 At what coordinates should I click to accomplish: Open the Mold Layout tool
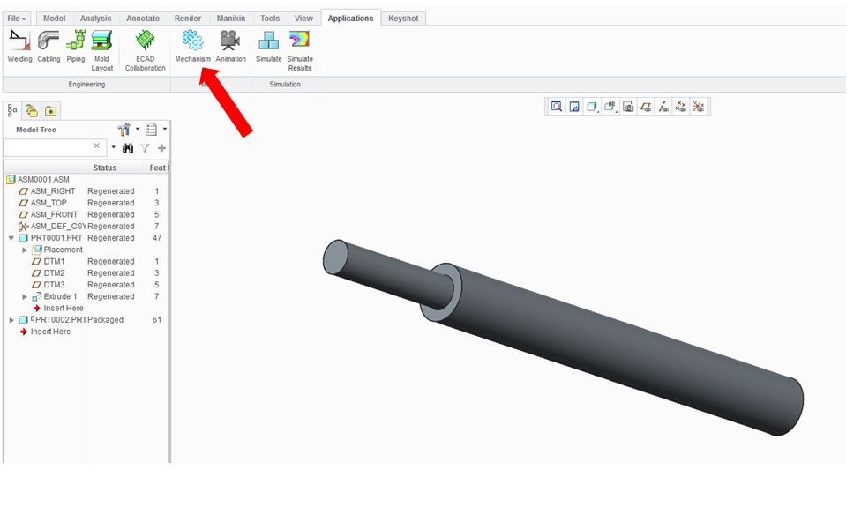tap(102, 50)
